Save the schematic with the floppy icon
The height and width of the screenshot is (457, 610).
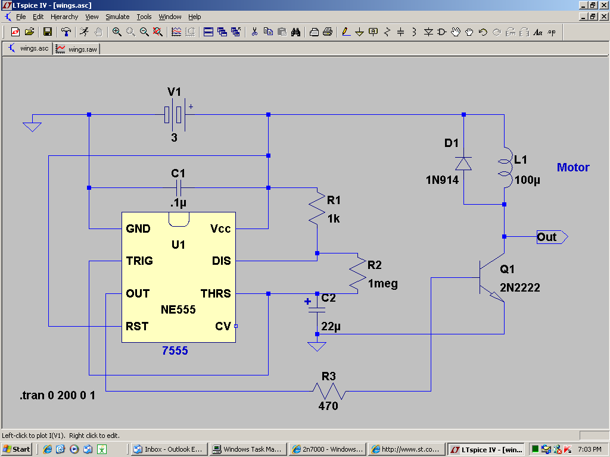[x=48, y=32]
